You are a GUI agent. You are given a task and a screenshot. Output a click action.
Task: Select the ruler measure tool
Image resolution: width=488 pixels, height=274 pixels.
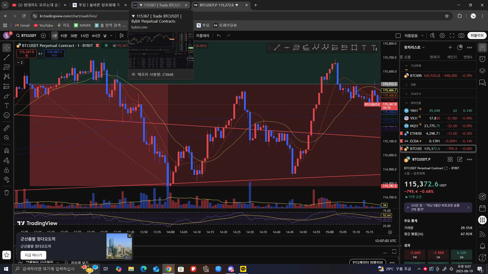pyautogui.click(x=7, y=128)
